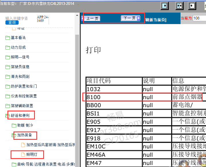
Task: Select table cell E917
Action: 114,130
